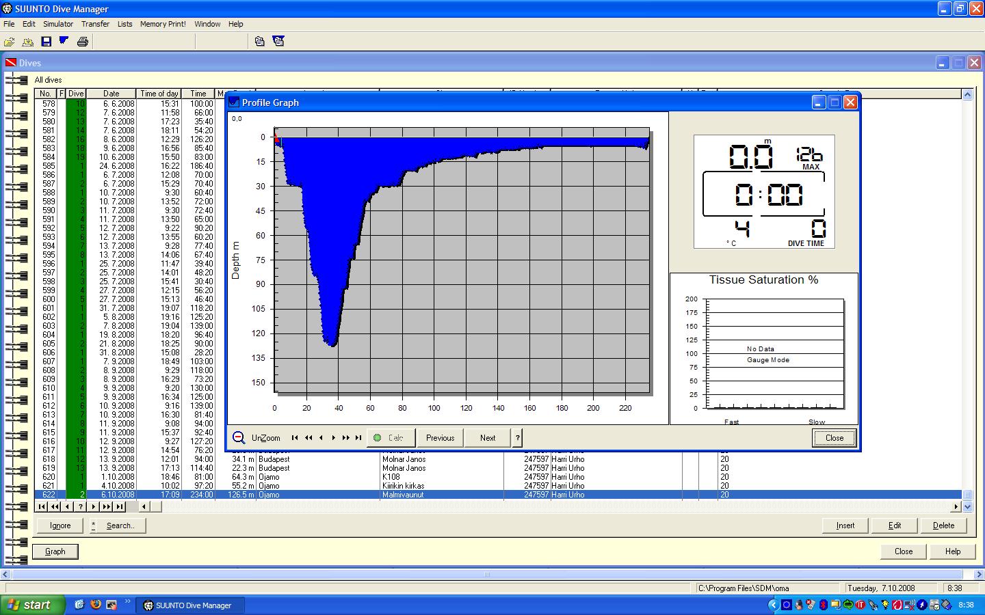
Task: Click the Start button
Action: click(32, 605)
